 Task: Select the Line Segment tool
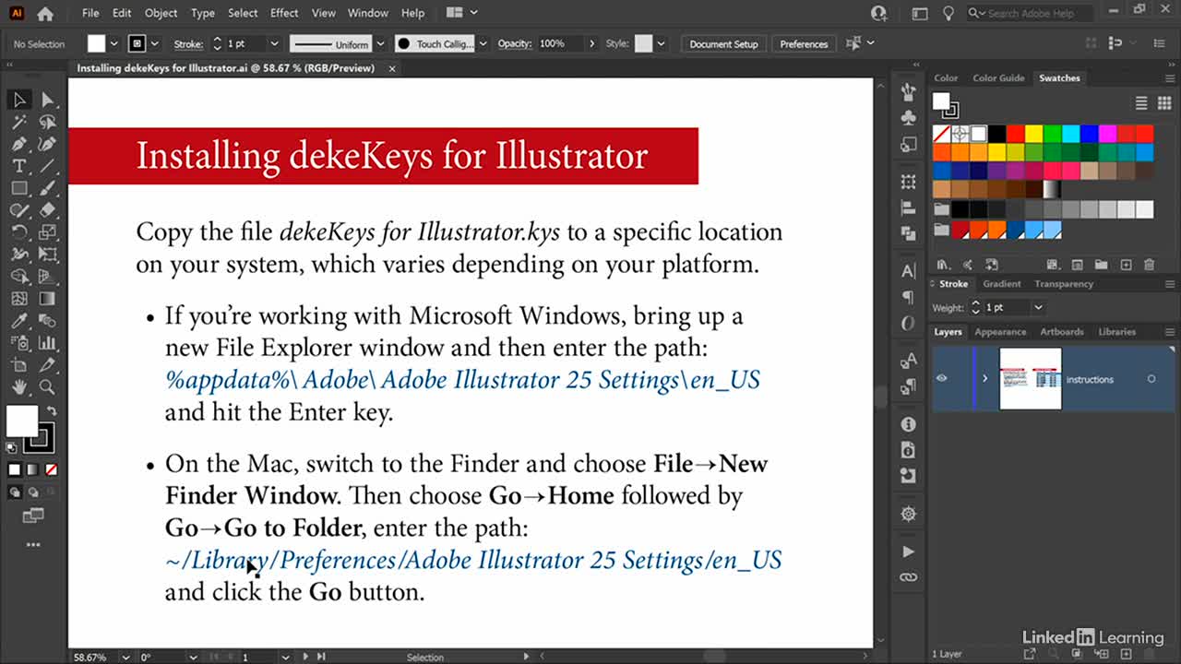(x=47, y=166)
